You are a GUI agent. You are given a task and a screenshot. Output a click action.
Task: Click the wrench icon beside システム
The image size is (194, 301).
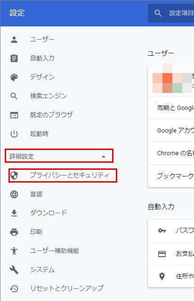tap(14, 269)
